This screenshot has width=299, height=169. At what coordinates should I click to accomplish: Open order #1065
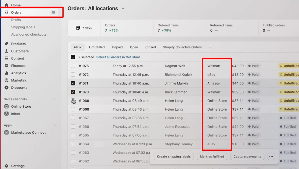(84, 135)
